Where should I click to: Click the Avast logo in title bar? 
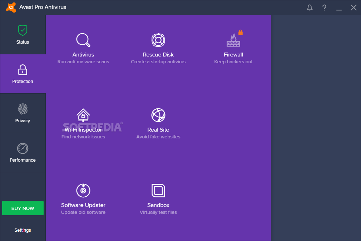click(11, 7)
